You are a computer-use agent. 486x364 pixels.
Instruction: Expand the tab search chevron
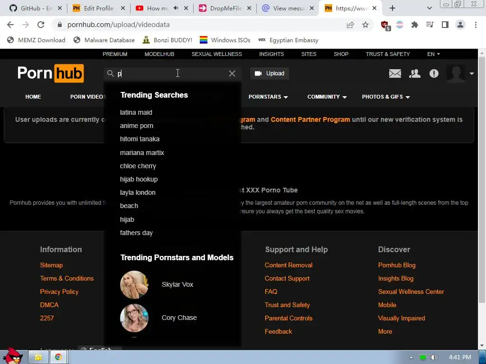[429, 9]
